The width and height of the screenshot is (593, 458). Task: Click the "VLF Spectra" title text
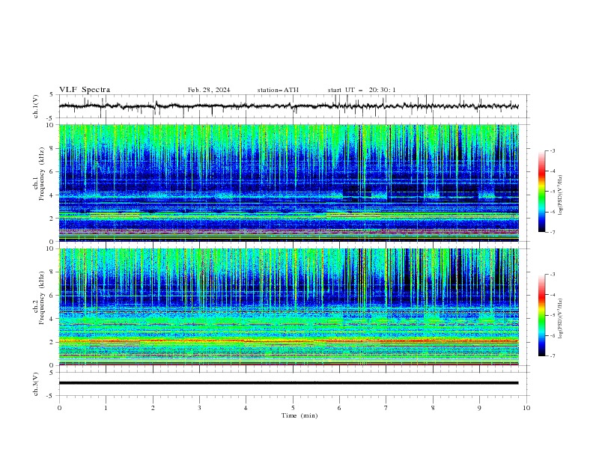pyautogui.click(x=85, y=90)
